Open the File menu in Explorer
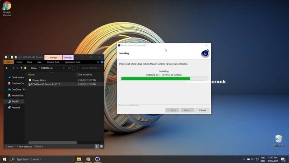 click(x=9, y=62)
